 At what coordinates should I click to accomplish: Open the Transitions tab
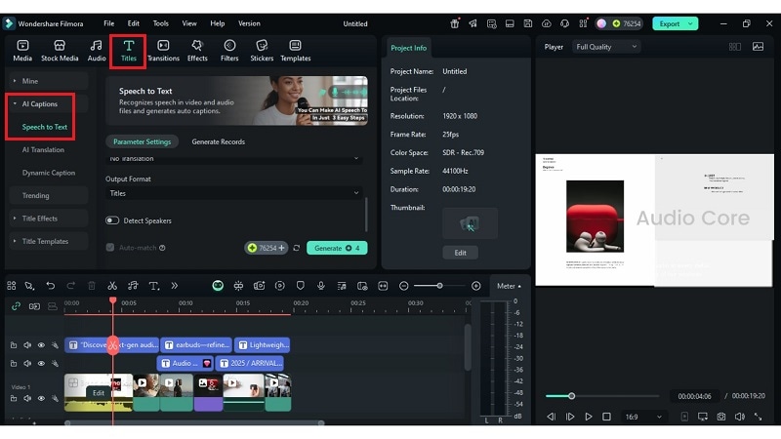(x=163, y=51)
